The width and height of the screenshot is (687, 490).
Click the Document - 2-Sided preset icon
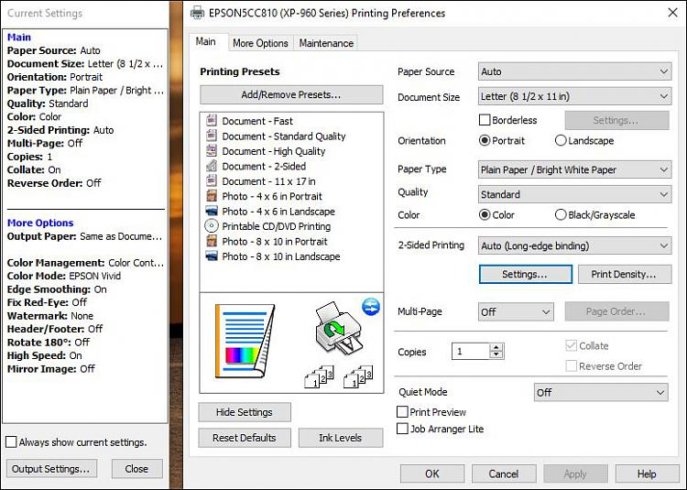[x=212, y=166]
